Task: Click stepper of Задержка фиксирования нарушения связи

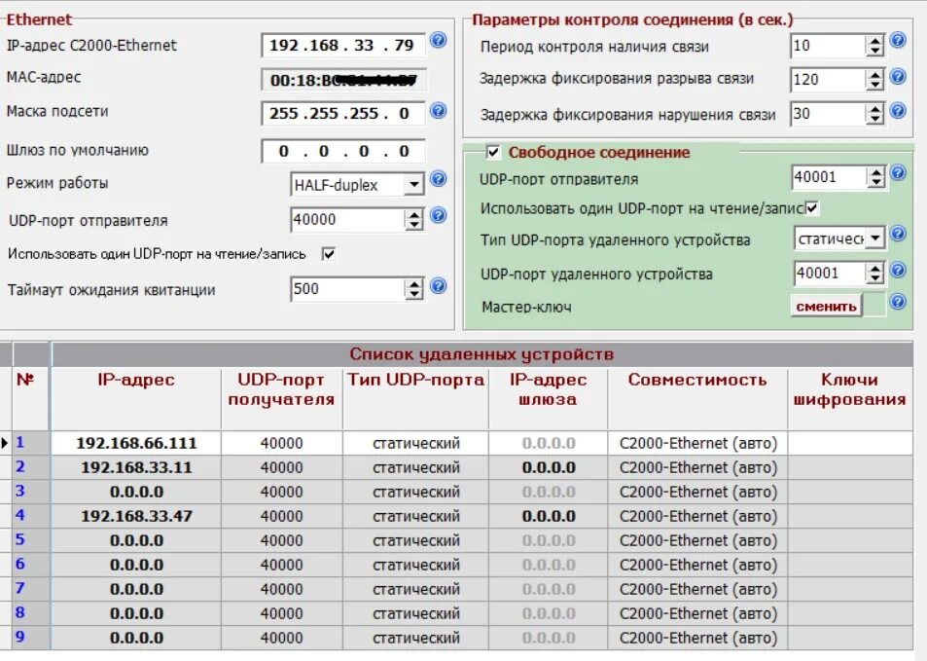Action: (874, 114)
